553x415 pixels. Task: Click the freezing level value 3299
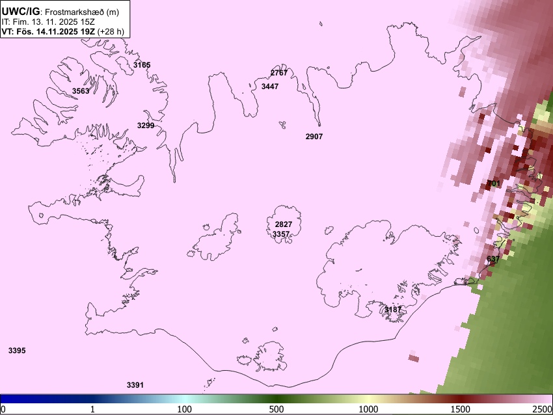[x=146, y=125]
